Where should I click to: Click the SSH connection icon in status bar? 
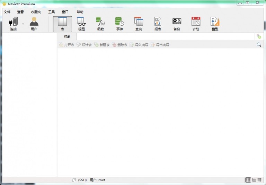(74, 180)
